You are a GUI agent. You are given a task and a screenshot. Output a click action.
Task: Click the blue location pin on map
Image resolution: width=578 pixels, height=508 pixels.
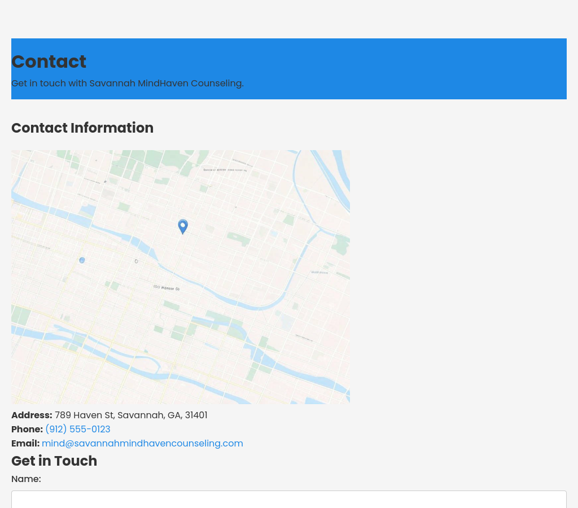(182, 226)
